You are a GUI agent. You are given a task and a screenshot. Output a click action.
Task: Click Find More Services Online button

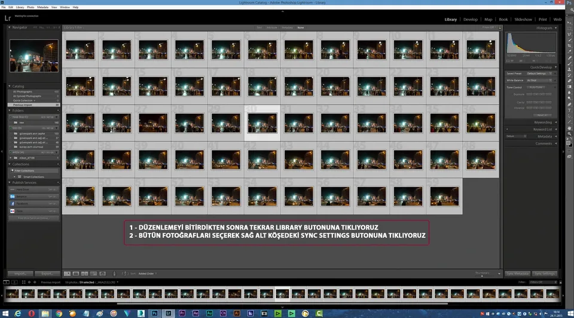[x=33, y=218]
